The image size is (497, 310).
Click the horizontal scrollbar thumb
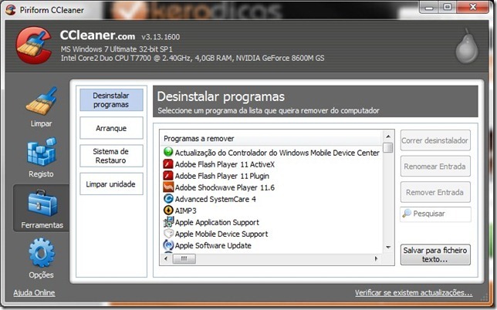point(184,258)
